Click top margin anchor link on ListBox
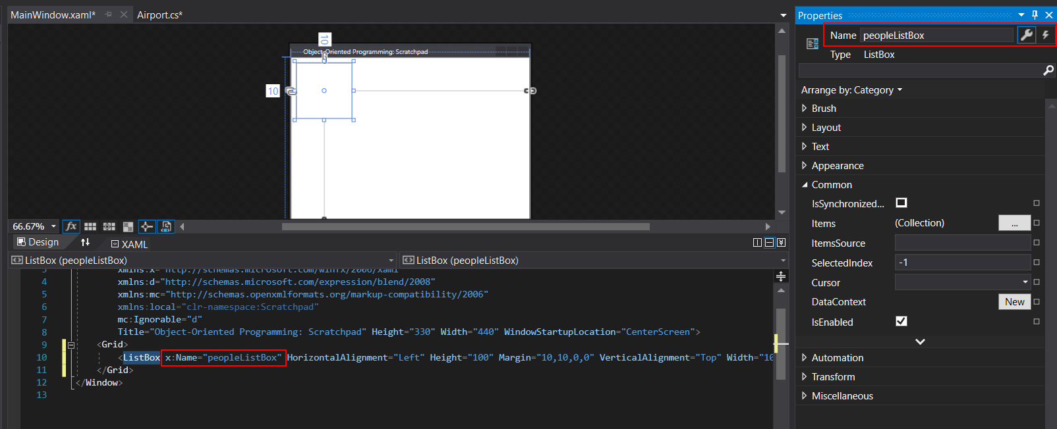The height and width of the screenshot is (429, 1057). click(324, 57)
